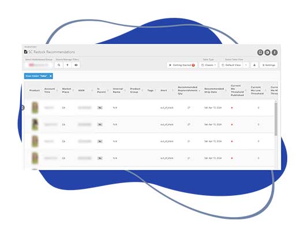The image size is (304, 247).
Task: Click the SC Restock Recommendations document icon
Action: pyautogui.click(x=25, y=52)
